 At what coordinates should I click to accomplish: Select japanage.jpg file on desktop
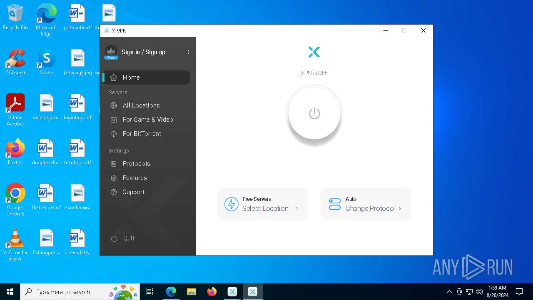pos(77,62)
